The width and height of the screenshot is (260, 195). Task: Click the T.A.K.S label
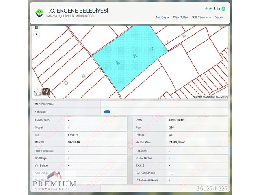140,165
